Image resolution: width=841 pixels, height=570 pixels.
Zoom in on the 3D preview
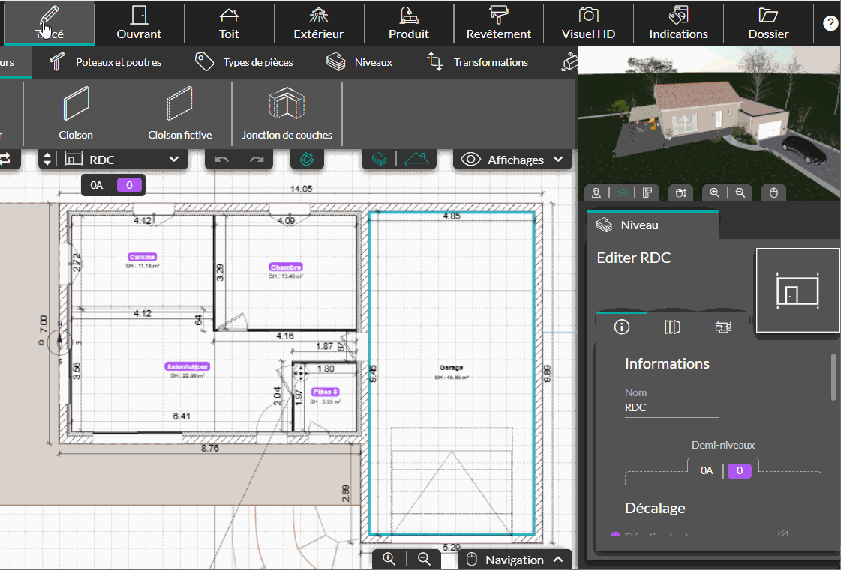click(714, 193)
